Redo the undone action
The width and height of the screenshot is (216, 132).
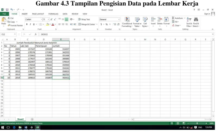click(18, 10)
